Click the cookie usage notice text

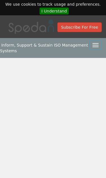pyautogui.click(x=53, y=4)
